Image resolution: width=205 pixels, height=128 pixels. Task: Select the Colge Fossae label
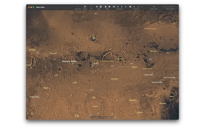[x=147, y=69]
